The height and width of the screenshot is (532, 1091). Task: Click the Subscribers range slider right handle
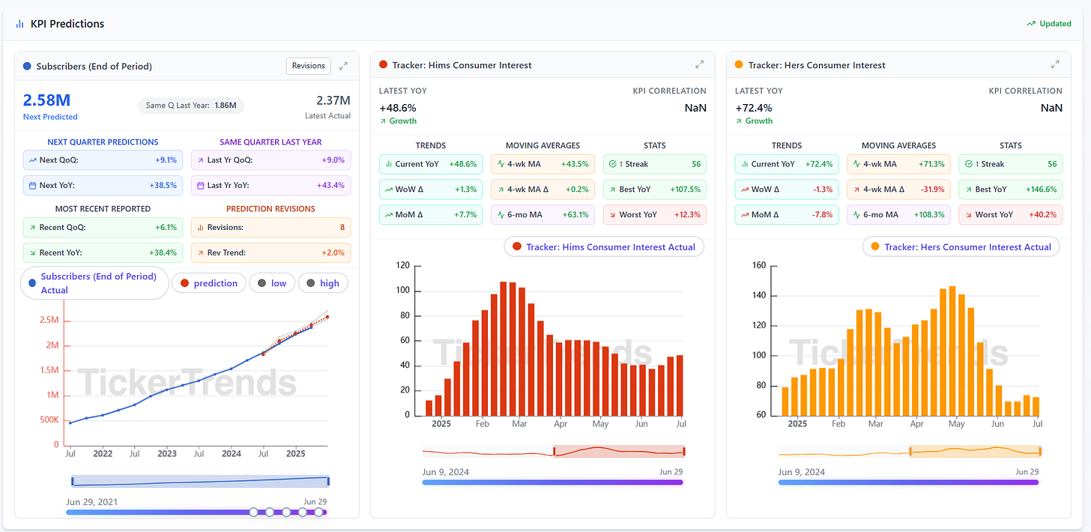pyautogui.click(x=328, y=481)
